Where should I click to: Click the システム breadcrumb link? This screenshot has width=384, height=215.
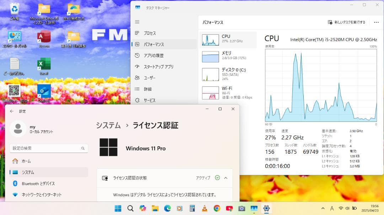[x=108, y=125]
